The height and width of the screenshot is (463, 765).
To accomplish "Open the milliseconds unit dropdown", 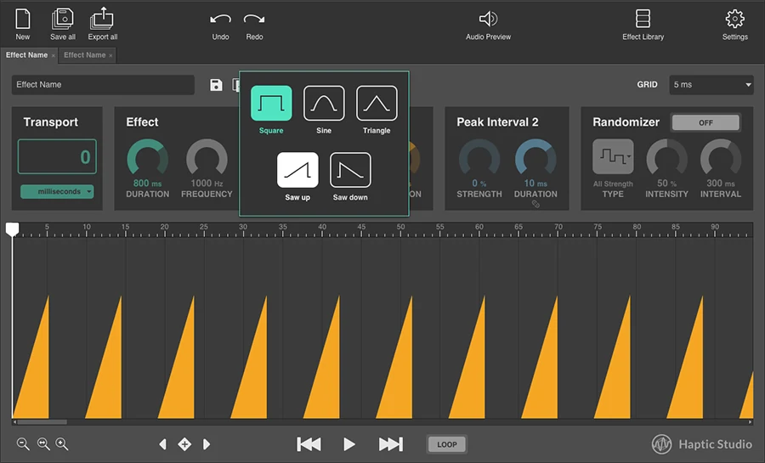I will pos(57,191).
